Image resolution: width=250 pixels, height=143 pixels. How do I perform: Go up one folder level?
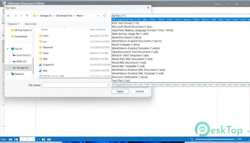(27, 16)
